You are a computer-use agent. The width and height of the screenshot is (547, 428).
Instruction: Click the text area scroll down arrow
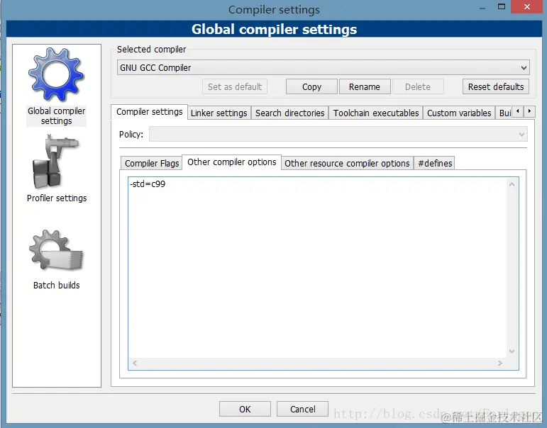tap(512, 351)
